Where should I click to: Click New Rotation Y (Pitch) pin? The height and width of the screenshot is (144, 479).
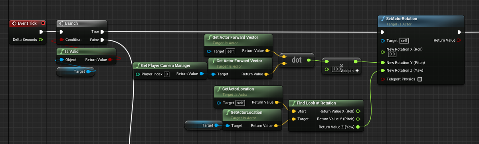tap(383, 63)
